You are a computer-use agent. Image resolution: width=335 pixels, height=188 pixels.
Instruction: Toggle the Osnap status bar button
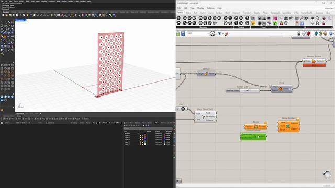point(95,123)
